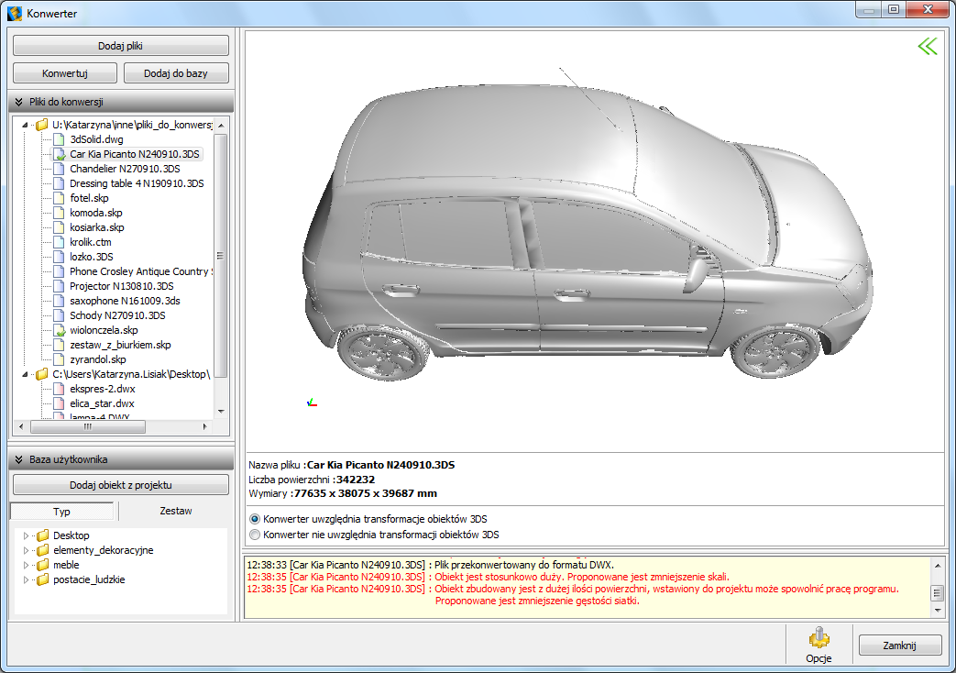
Task: Collapse the Pliki do konwersji panel
Action: point(19,102)
